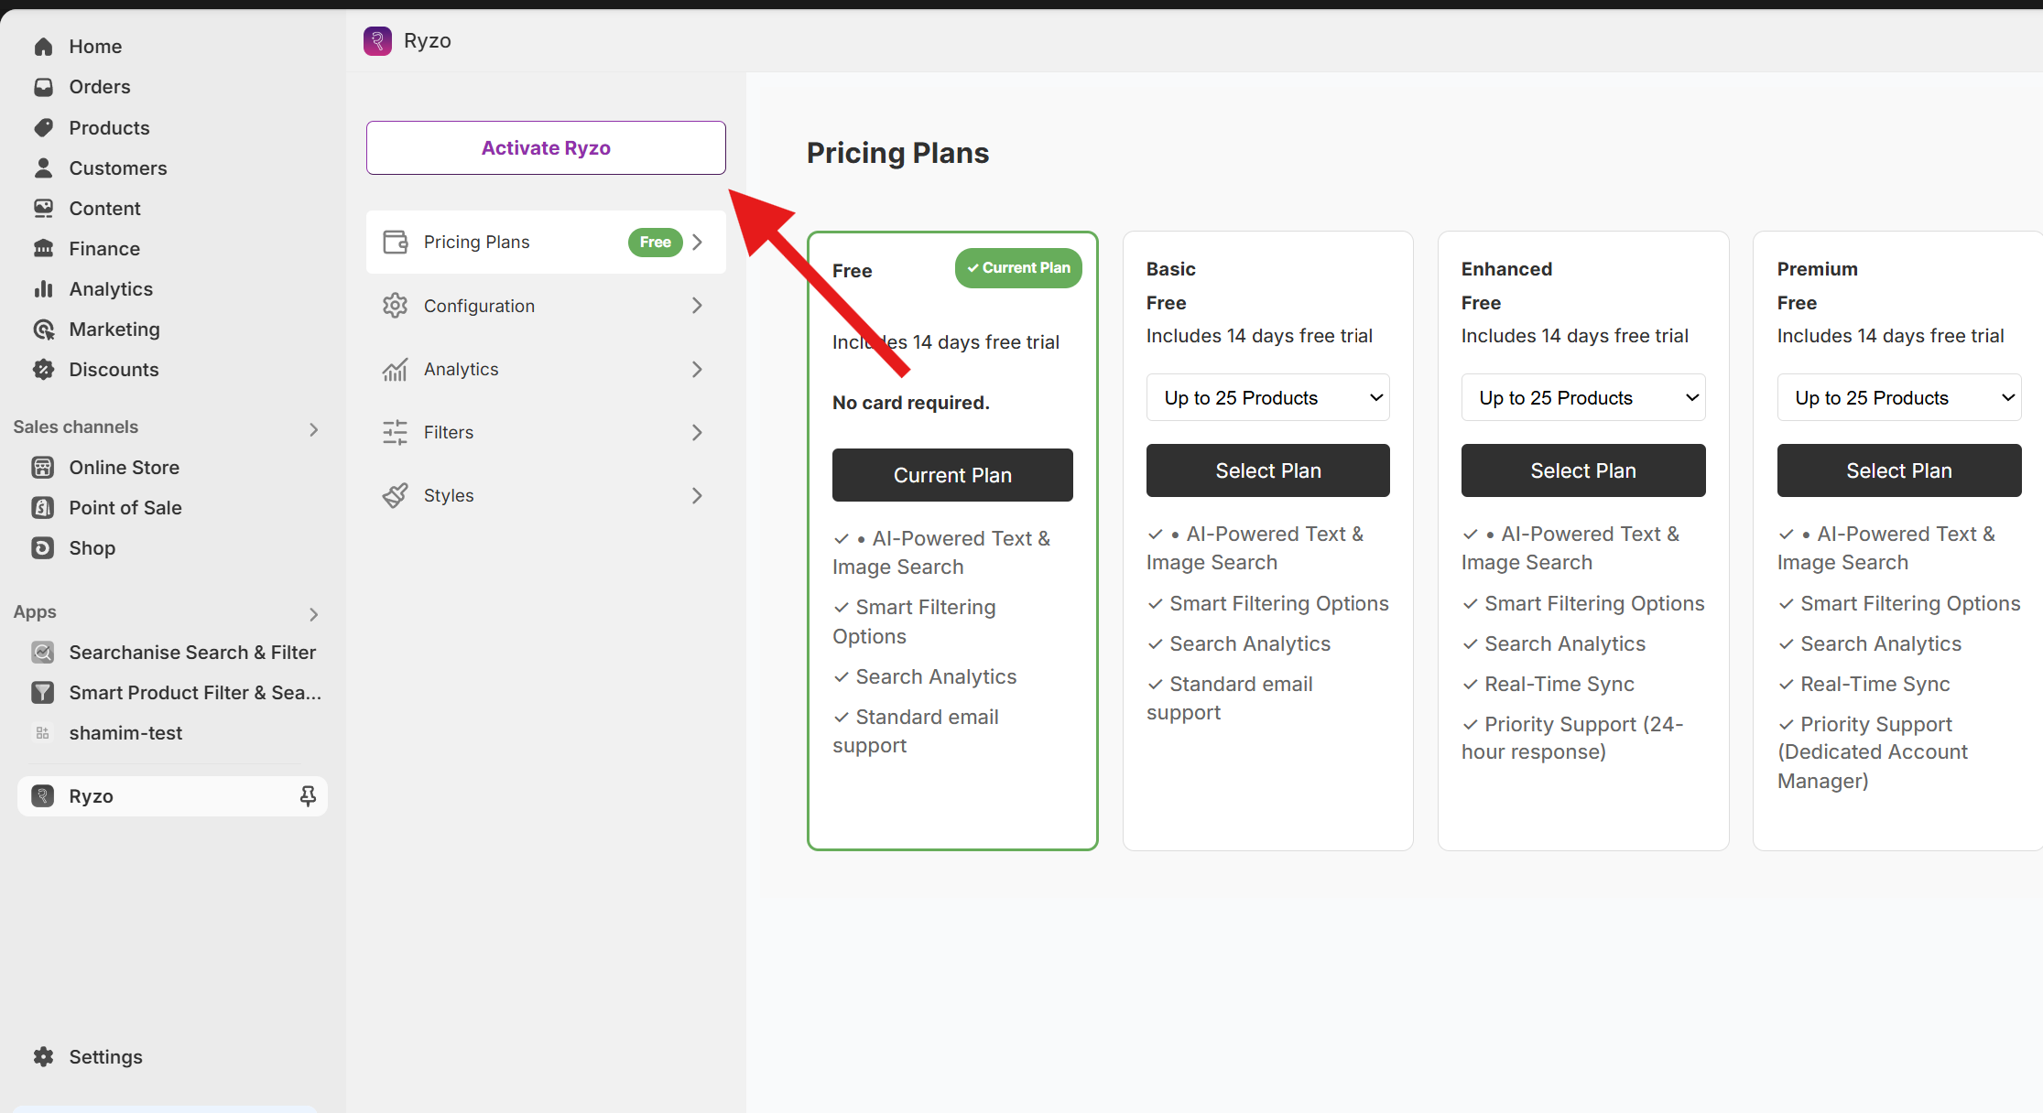2043x1113 pixels.
Task: Click the 'No card required.' text
Action: 911,403
